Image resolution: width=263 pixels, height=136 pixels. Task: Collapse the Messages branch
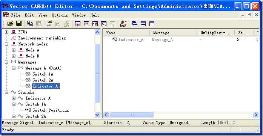click(x=6, y=62)
